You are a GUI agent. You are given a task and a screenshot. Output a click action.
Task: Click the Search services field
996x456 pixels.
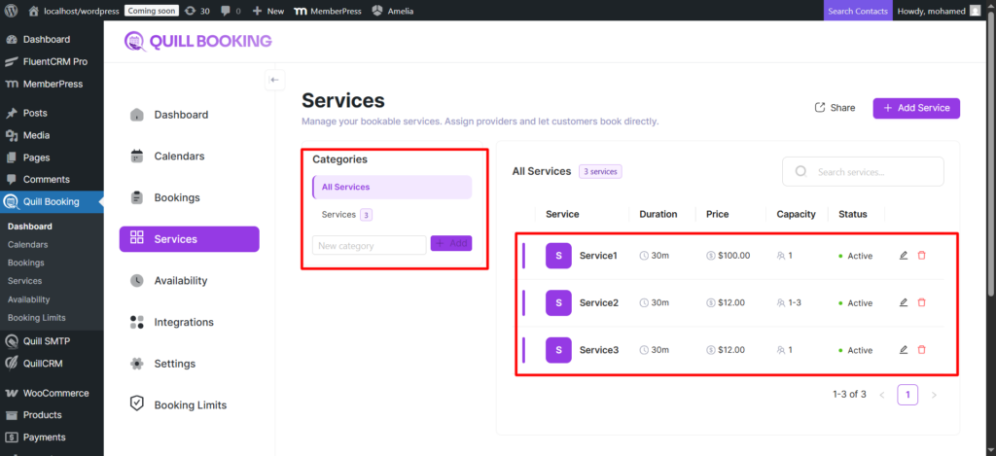[863, 172]
